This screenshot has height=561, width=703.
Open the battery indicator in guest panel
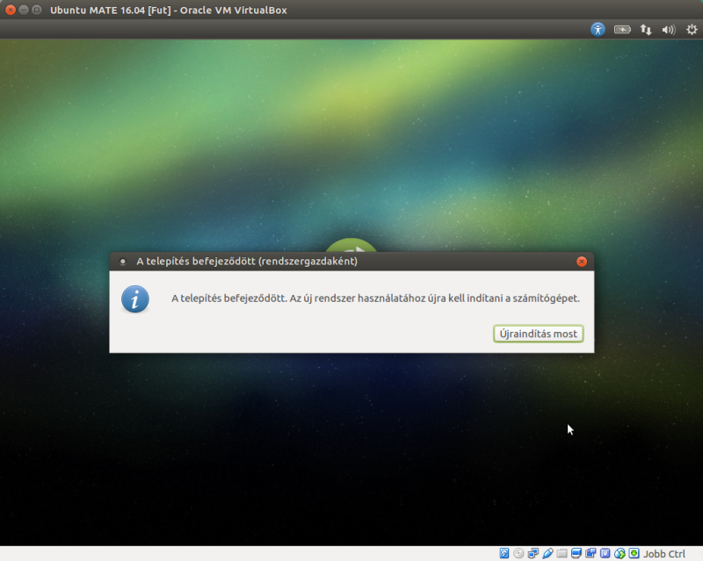pos(622,30)
